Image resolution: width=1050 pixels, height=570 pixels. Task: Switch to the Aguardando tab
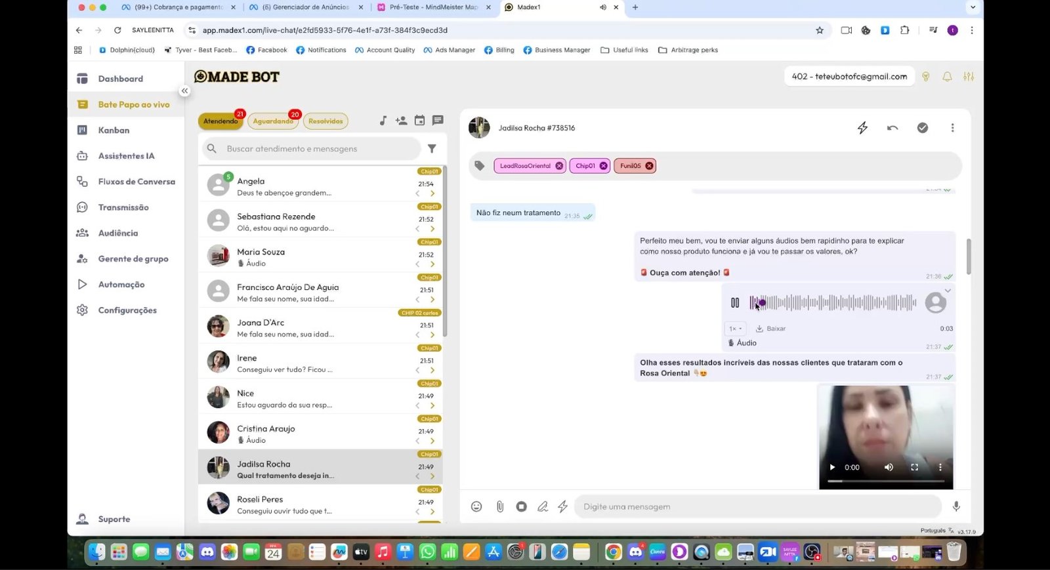273,121
